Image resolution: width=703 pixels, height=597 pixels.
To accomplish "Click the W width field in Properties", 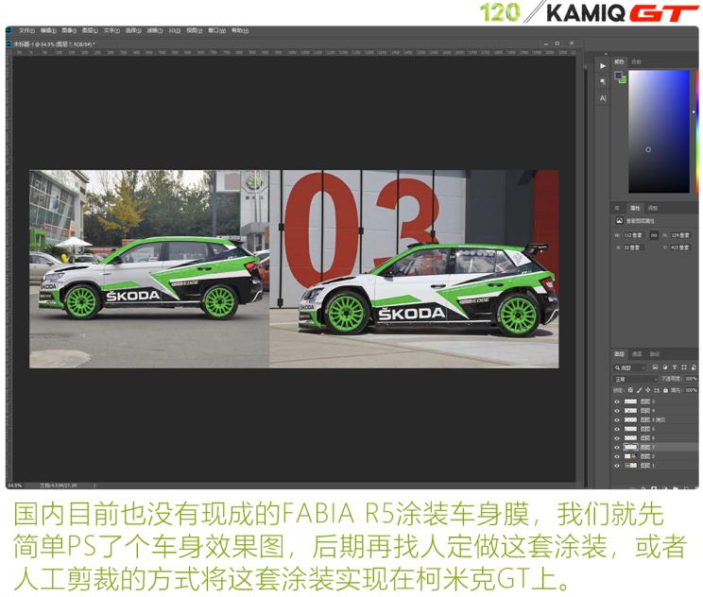I will click(633, 235).
